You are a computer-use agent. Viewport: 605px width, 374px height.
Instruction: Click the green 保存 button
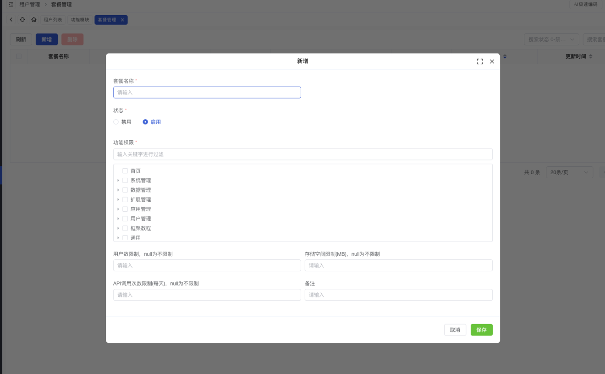(481, 330)
